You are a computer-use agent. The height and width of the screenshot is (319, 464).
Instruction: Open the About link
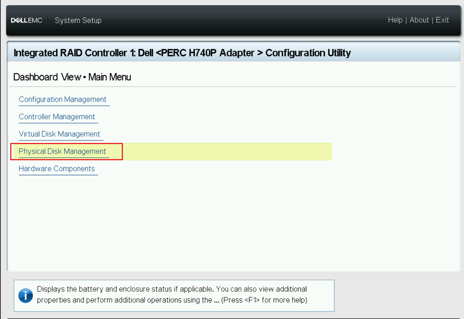[419, 20]
